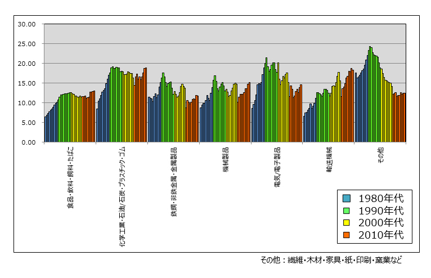Select the 0.00 y-axis baseline label
Image resolution: width=431 pixels, height=278 pixels.
pos(29,142)
